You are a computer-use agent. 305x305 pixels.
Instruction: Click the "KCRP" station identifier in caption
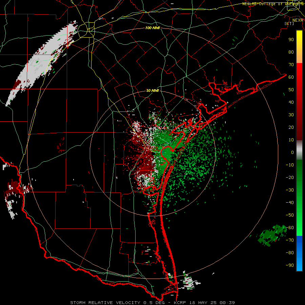pos(180,303)
